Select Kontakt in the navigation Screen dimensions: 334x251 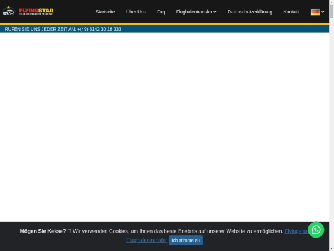[291, 12]
